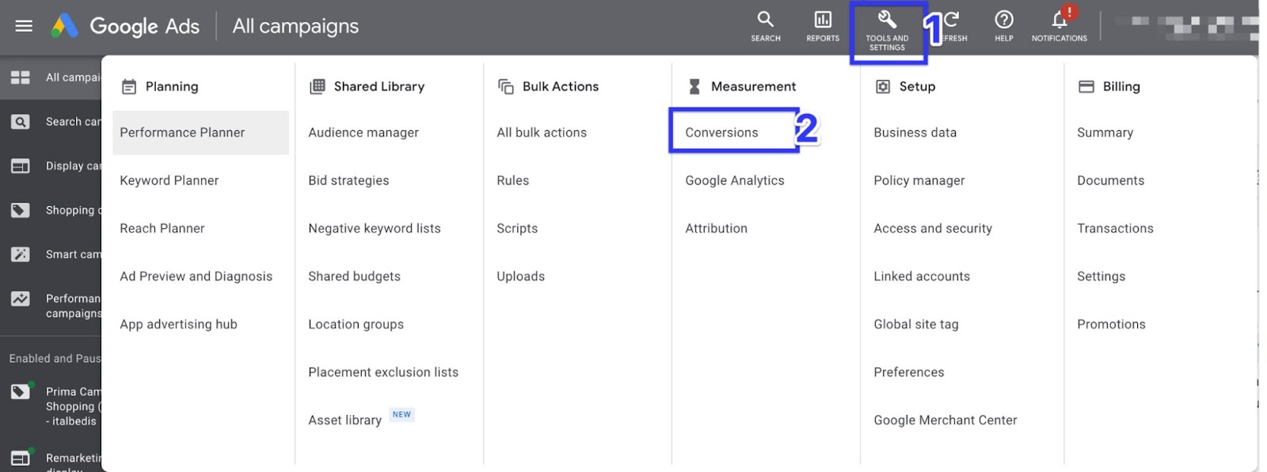Image resolution: width=1267 pixels, height=472 pixels.
Task: Click the All campaigns sidebar icon
Action: [x=21, y=78]
